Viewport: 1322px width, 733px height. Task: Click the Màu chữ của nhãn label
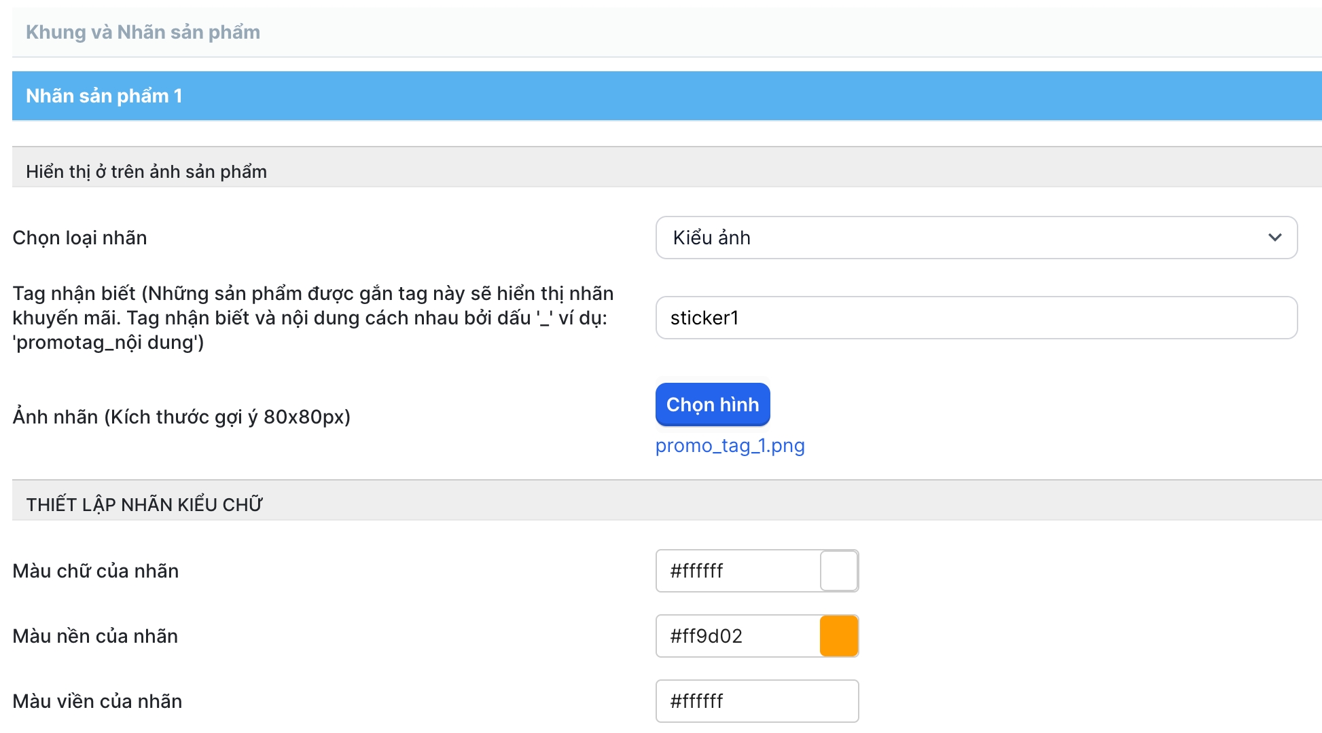[95, 571]
